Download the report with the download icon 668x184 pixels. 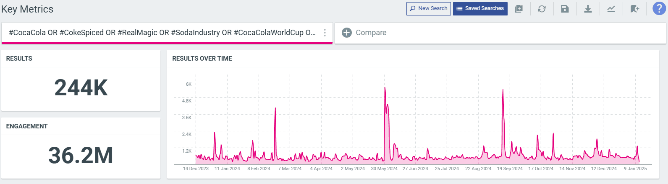click(x=588, y=9)
